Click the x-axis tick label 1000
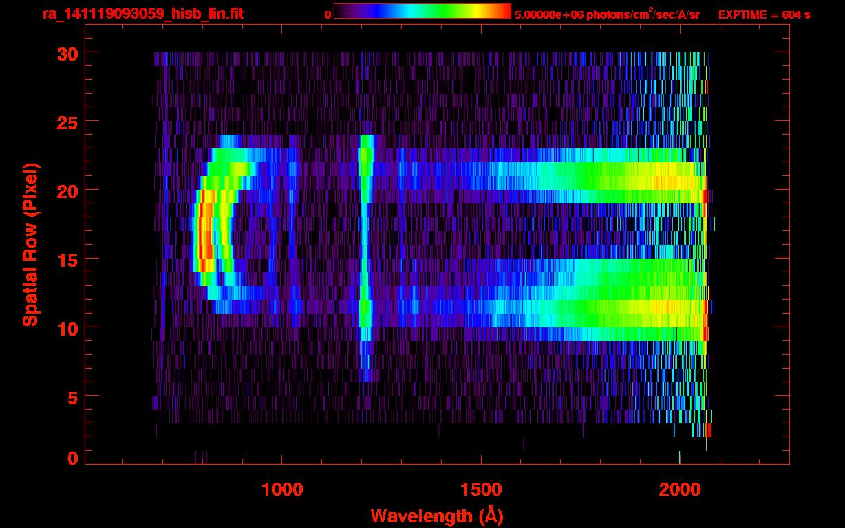 (x=282, y=489)
